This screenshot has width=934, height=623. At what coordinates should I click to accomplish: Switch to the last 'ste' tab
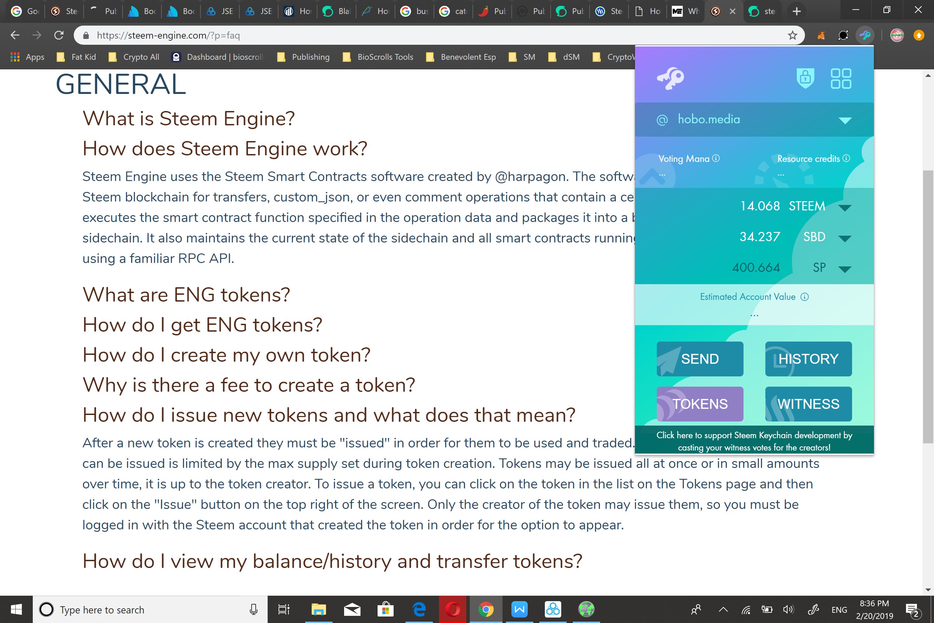click(762, 11)
